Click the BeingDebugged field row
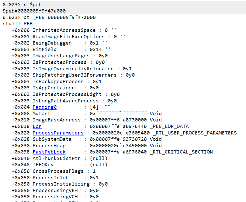The image size is (246, 202). click(x=52, y=43)
